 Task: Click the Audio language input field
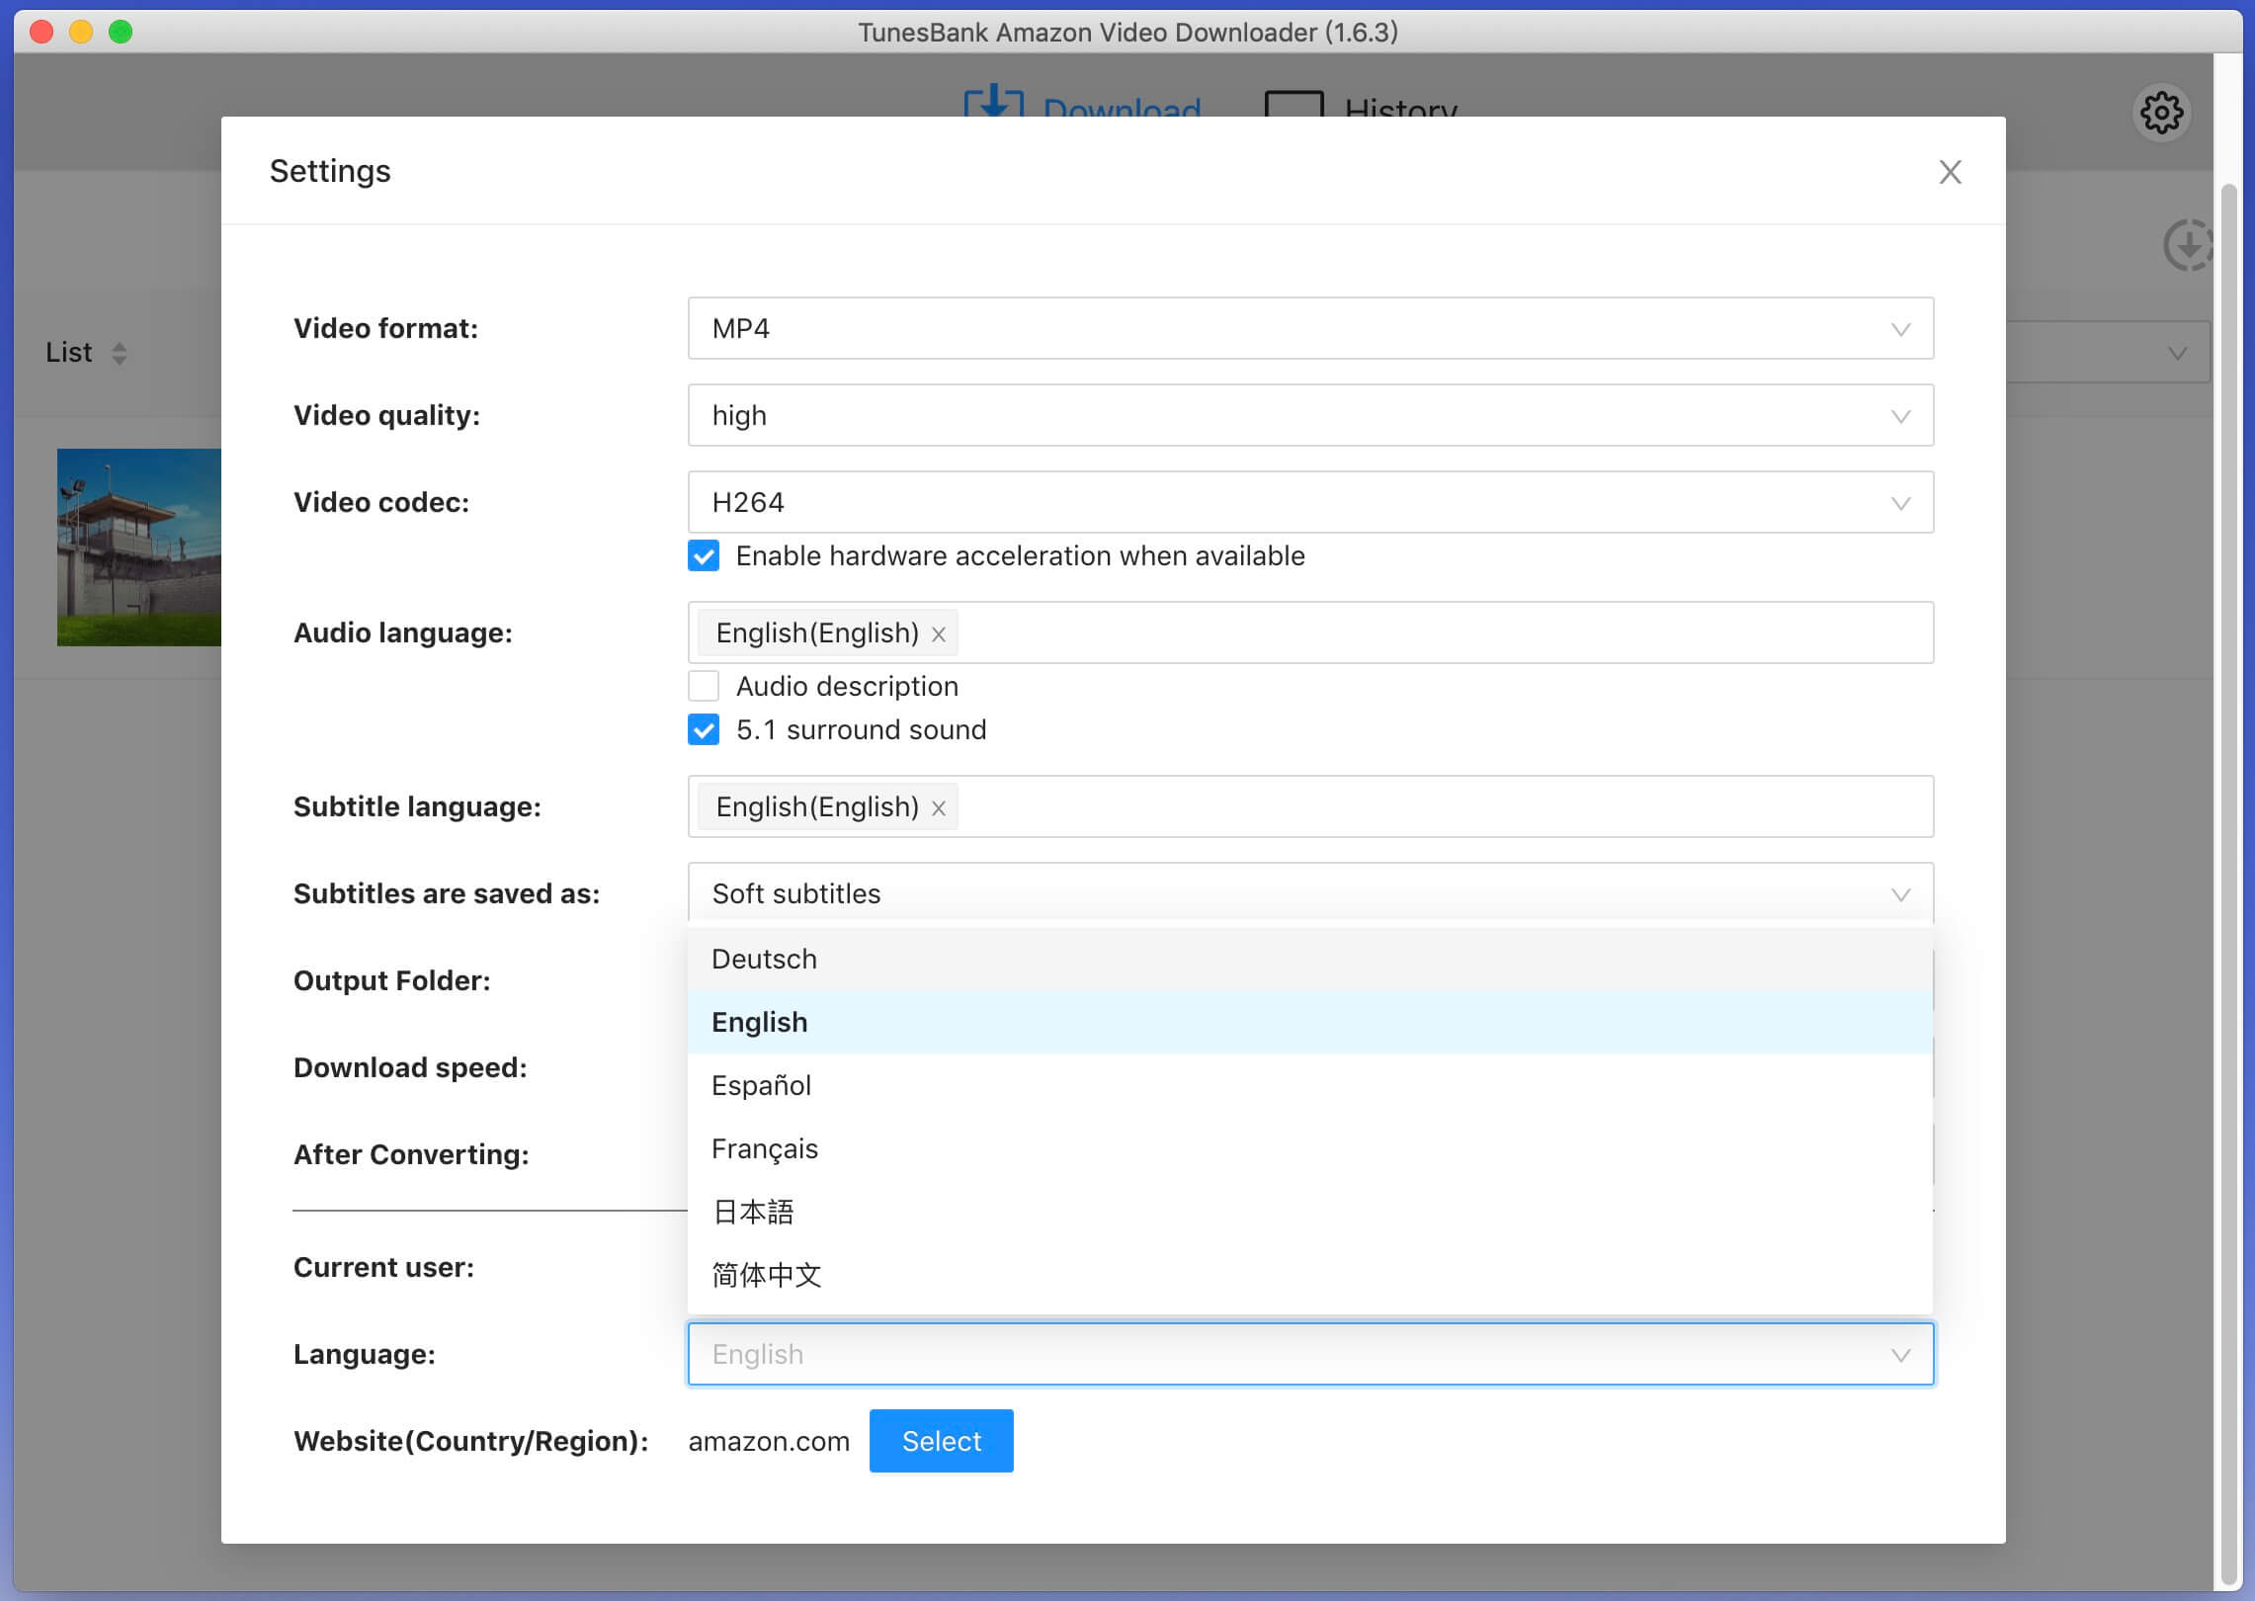(x=1310, y=632)
